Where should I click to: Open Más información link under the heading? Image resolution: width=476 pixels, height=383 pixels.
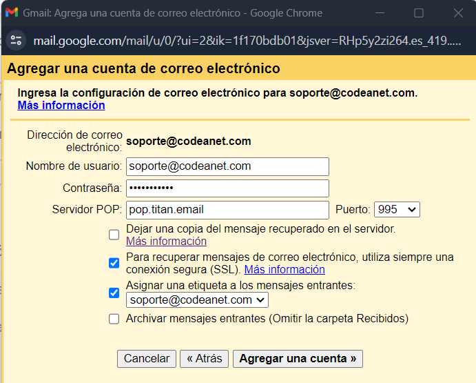[x=61, y=106]
